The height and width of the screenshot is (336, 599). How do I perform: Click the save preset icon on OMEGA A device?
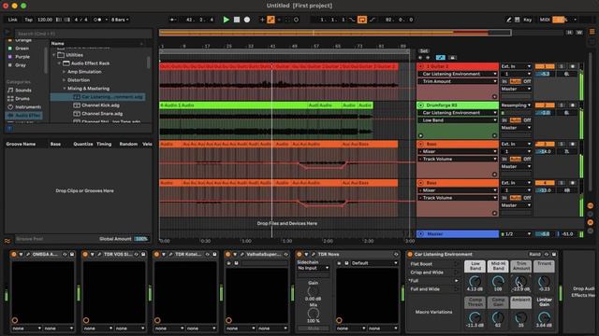pyautogui.click(x=72, y=255)
